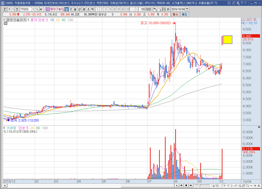Click the pin-window icon in title bar
262x189 pixels.
tap(238, 3)
